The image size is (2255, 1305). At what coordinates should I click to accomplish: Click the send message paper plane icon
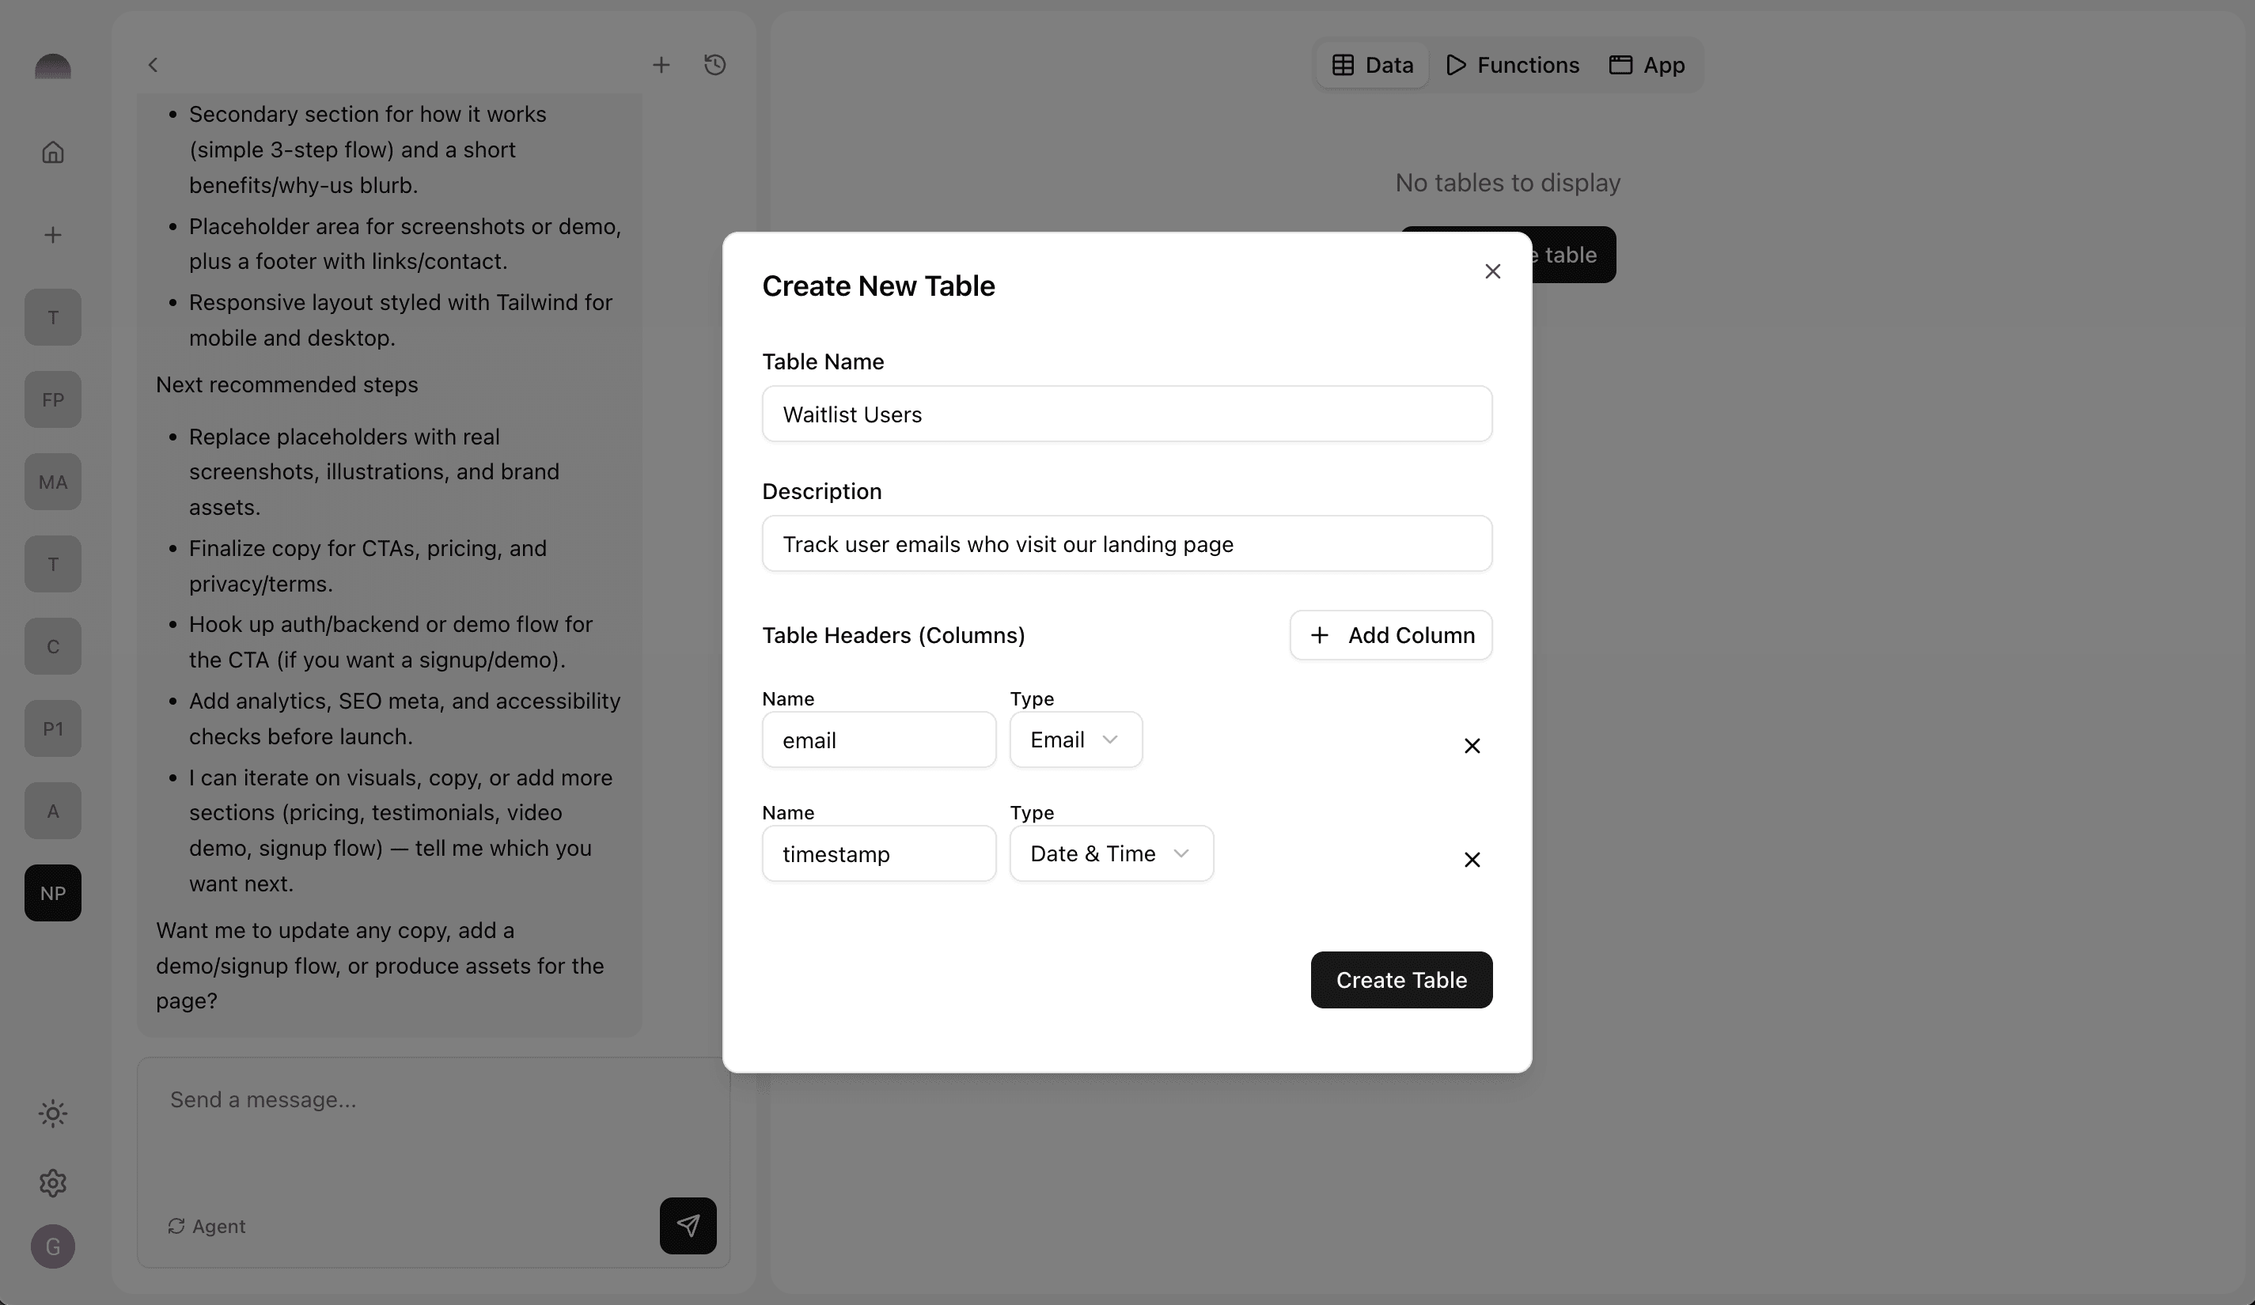pos(688,1224)
